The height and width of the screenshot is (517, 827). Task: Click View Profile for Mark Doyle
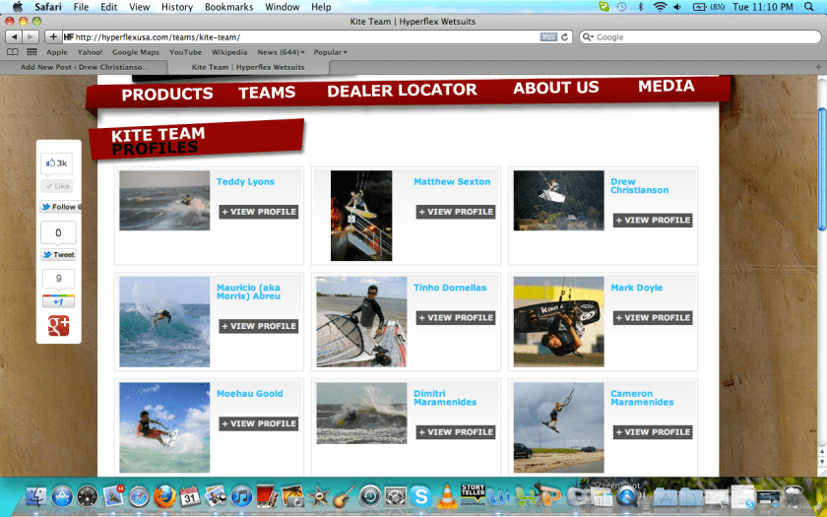click(653, 318)
